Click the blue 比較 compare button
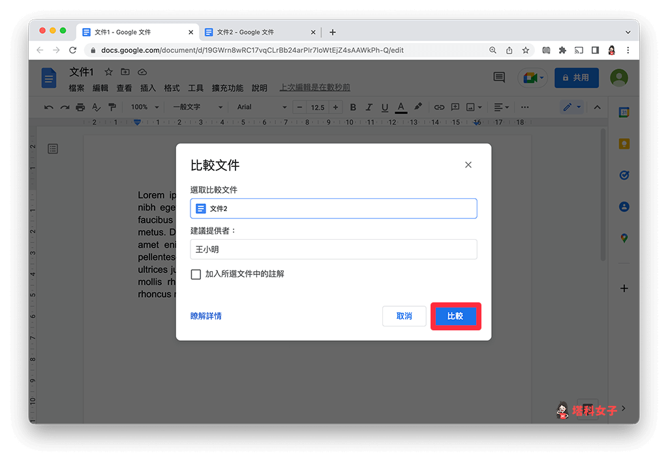The width and height of the screenshot is (668, 462). point(455,316)
